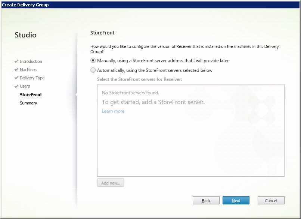Go to the Machines step
Viewport: 301px width, 219px height.
point(28,70)
